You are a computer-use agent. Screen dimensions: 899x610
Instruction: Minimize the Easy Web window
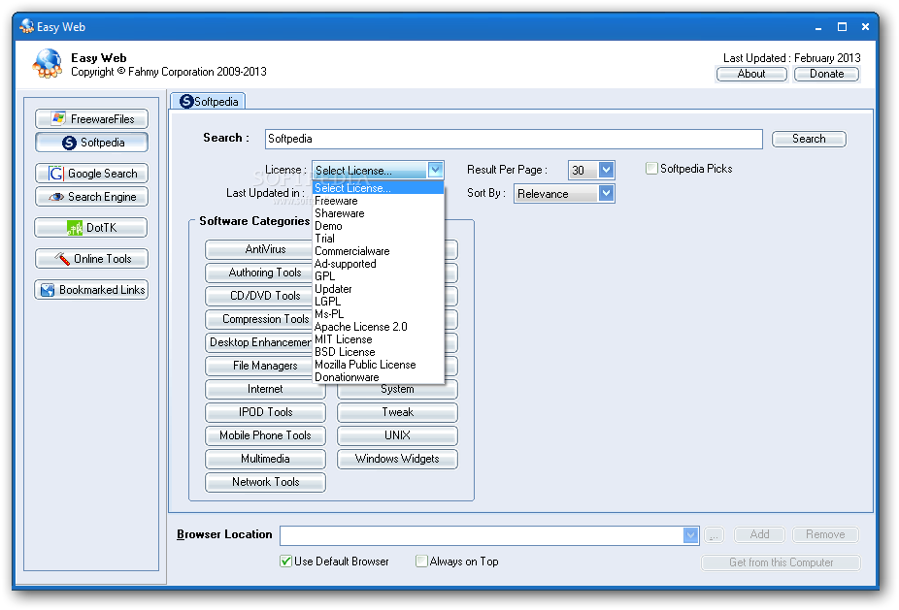(x=818, y=27)
